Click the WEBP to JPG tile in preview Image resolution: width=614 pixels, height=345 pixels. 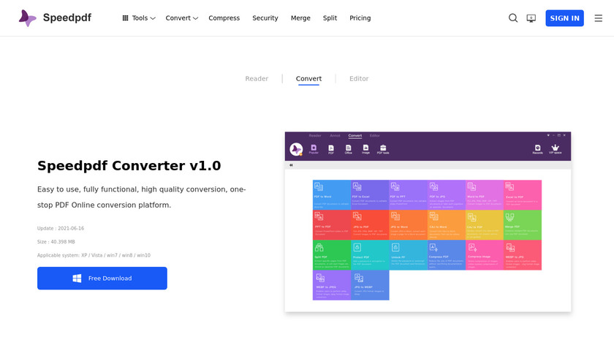[x=523, y=255]
